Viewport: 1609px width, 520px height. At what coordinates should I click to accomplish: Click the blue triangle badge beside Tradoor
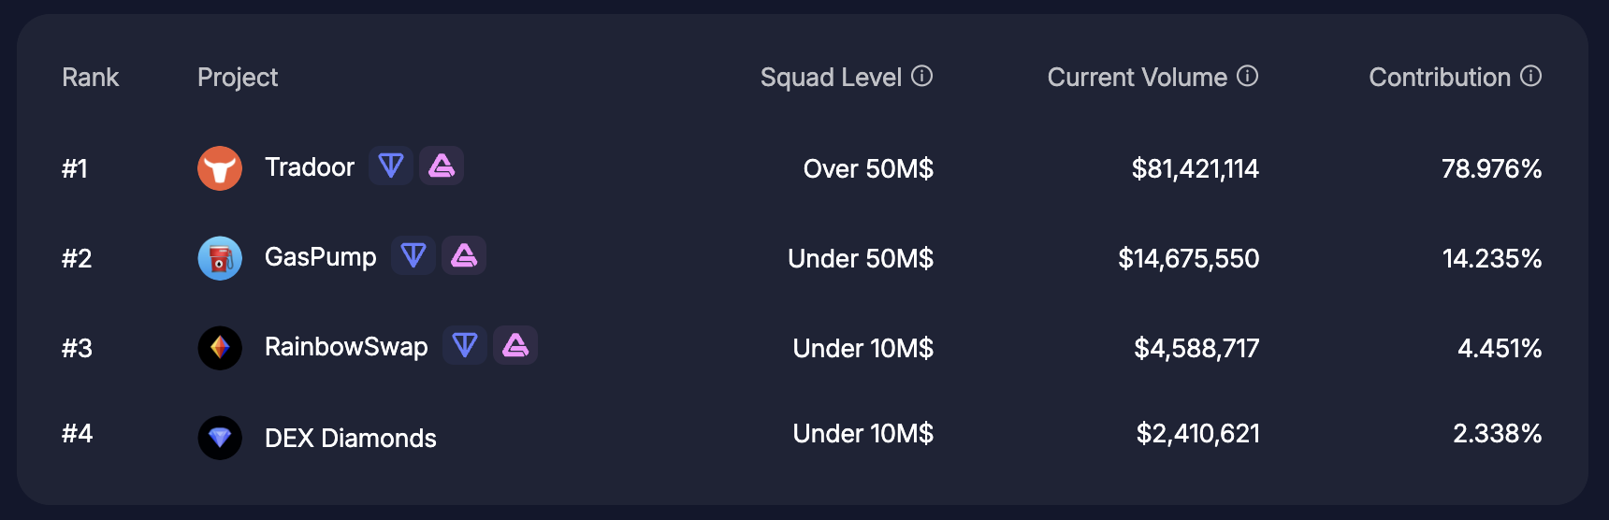pyautogui.click(x=391, y=166)
